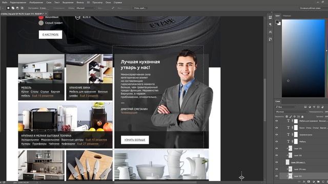Open the workspace switcher dropdown at top right
The height and width of the screenshot is (184, 328).
click(x=311, y=8)
